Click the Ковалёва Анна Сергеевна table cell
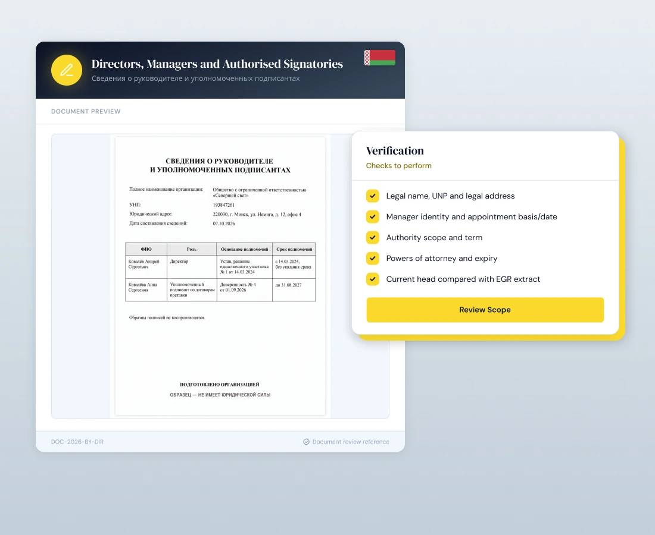 pos(146,290)
